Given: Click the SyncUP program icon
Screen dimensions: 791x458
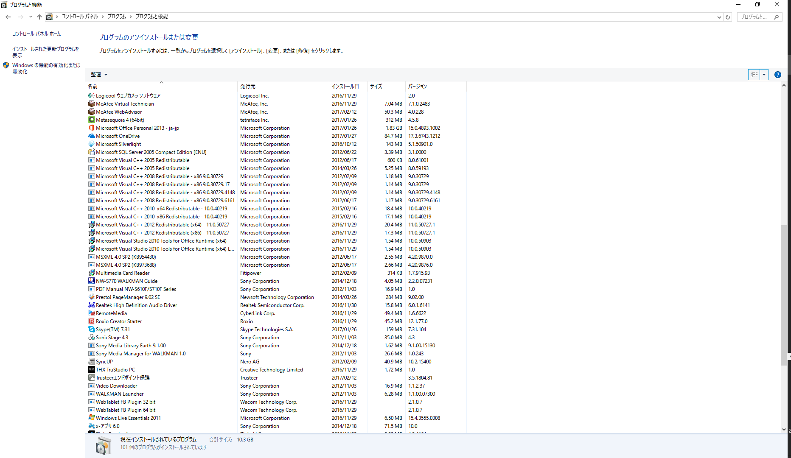Looking at the screenshot, I should 91,362.
